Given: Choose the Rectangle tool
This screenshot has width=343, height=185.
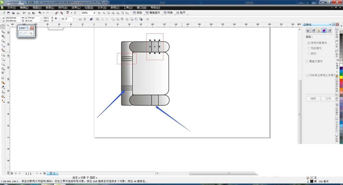Looking at the screenshot, I should [3, 55].
